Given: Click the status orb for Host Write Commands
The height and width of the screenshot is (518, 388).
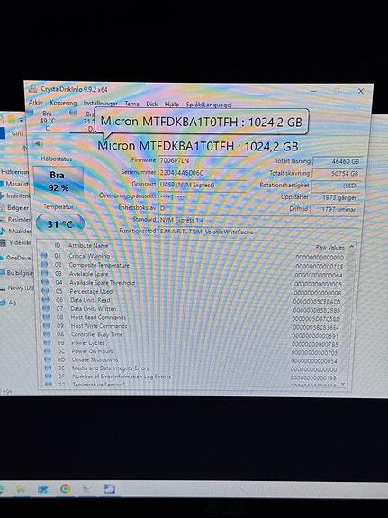Looking at the screenshot, I should click(47, 325).
